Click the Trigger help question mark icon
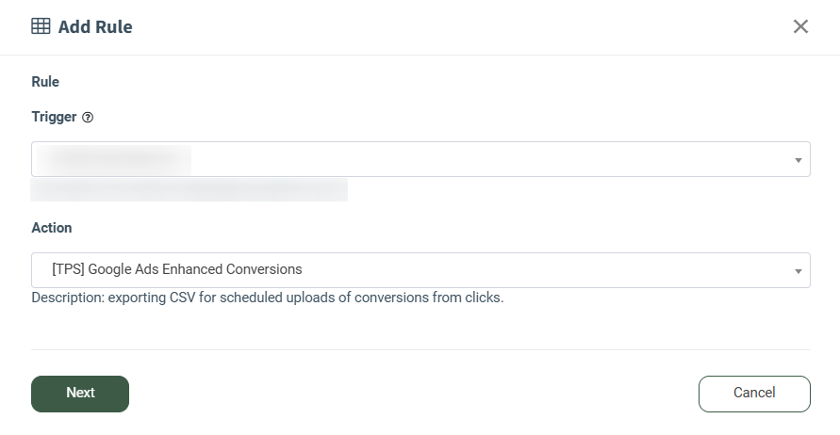 88,118
